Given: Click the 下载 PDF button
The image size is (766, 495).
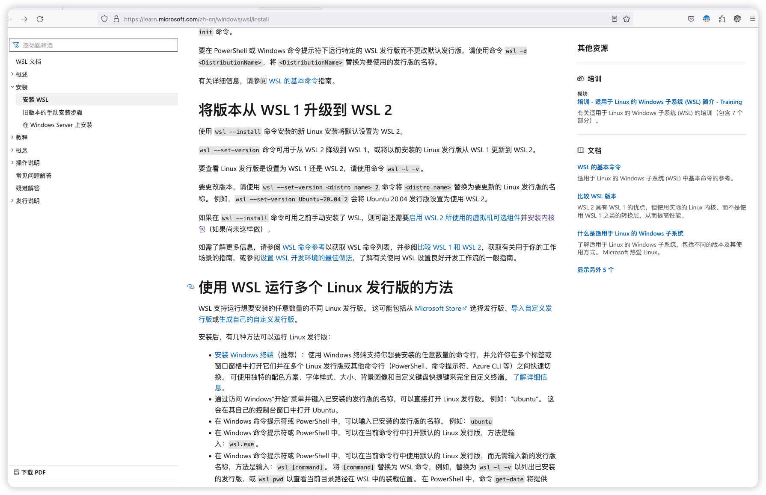Looking at the screenshot, I should click(x=30, y=472).
